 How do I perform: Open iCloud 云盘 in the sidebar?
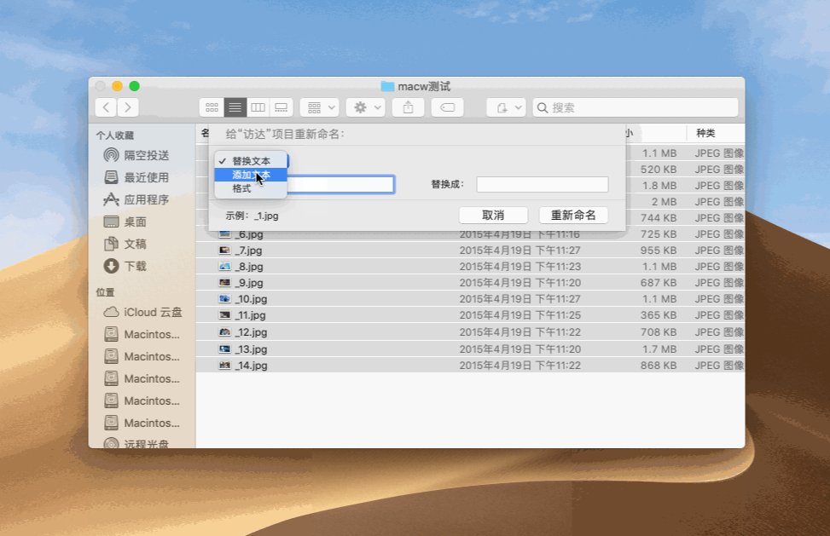(x=143, y=312)
